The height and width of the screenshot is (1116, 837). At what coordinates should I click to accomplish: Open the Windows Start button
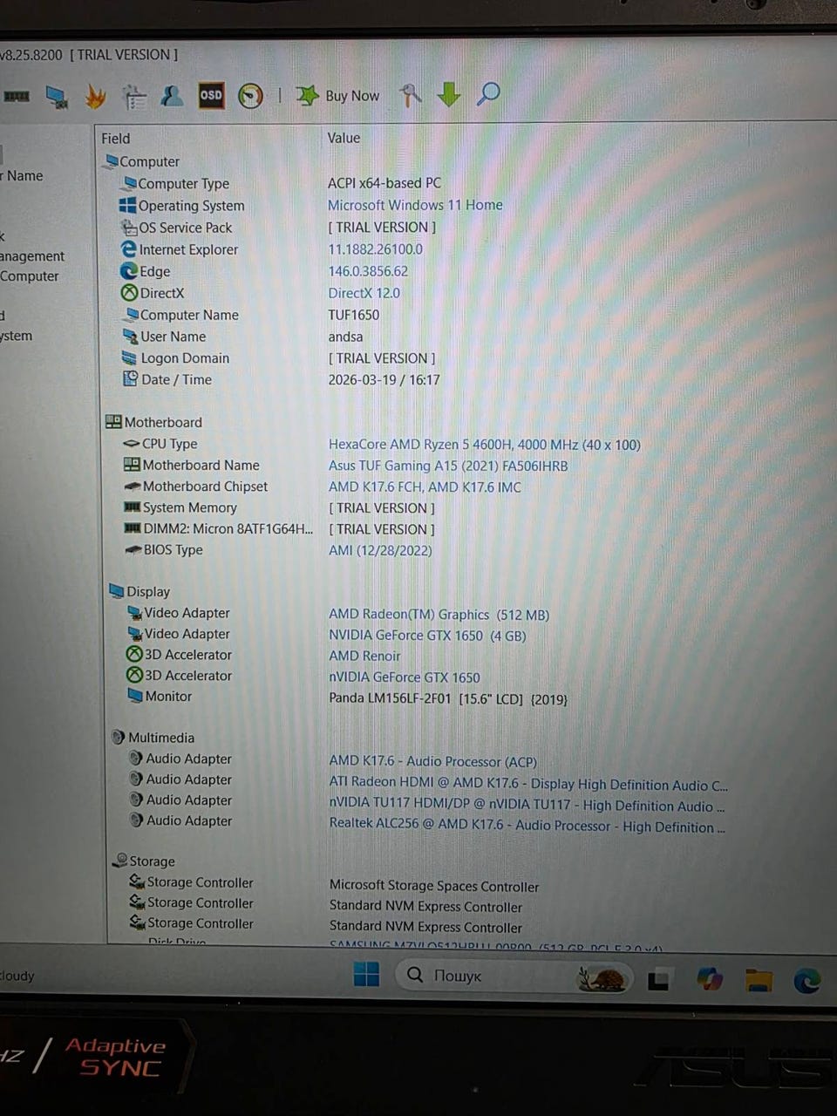pyautogui.click(x=367, y=974)
